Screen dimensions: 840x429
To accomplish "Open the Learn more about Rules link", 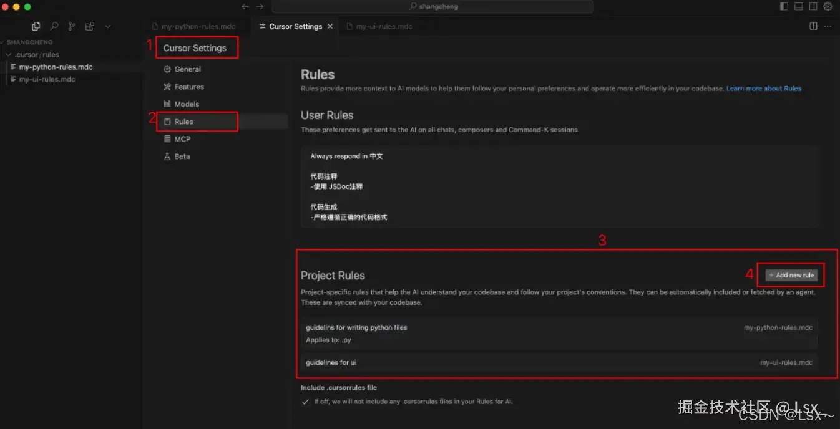I will (x=764, y=89).
